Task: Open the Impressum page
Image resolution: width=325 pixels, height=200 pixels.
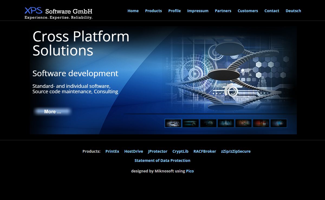Action: [x=198, y=11]
